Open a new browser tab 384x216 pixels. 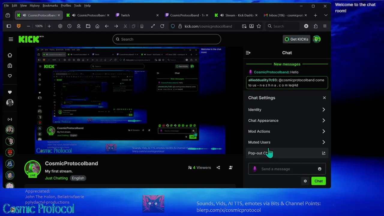[x=315, y=15]
